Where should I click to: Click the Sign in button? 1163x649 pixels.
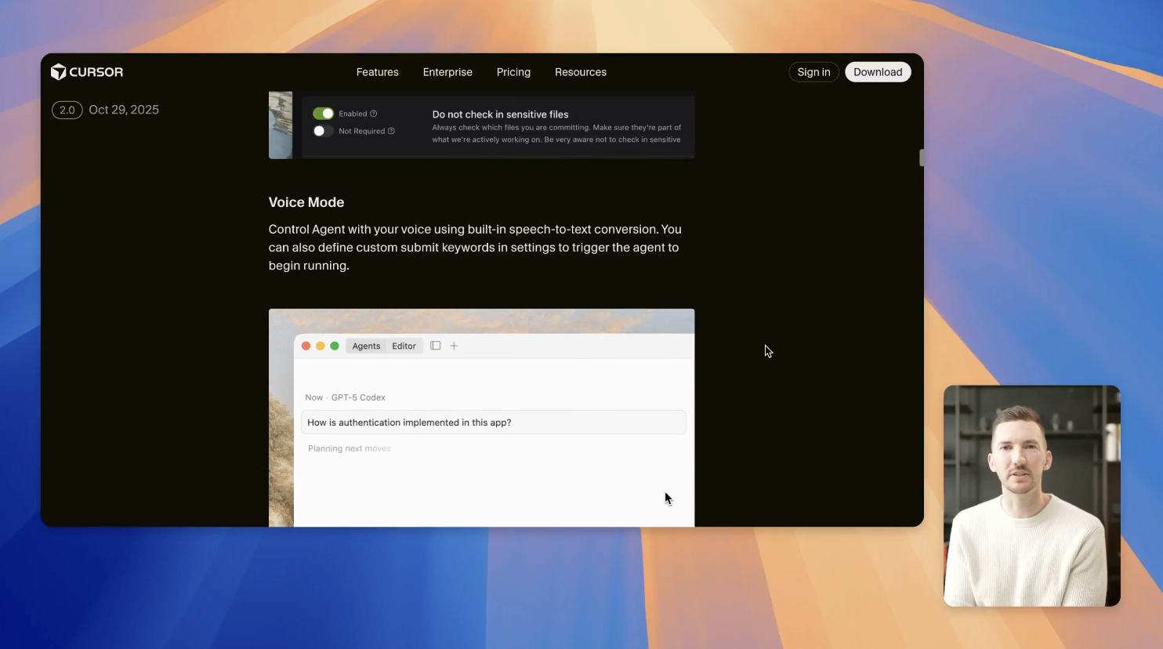(x=813, y=71)
